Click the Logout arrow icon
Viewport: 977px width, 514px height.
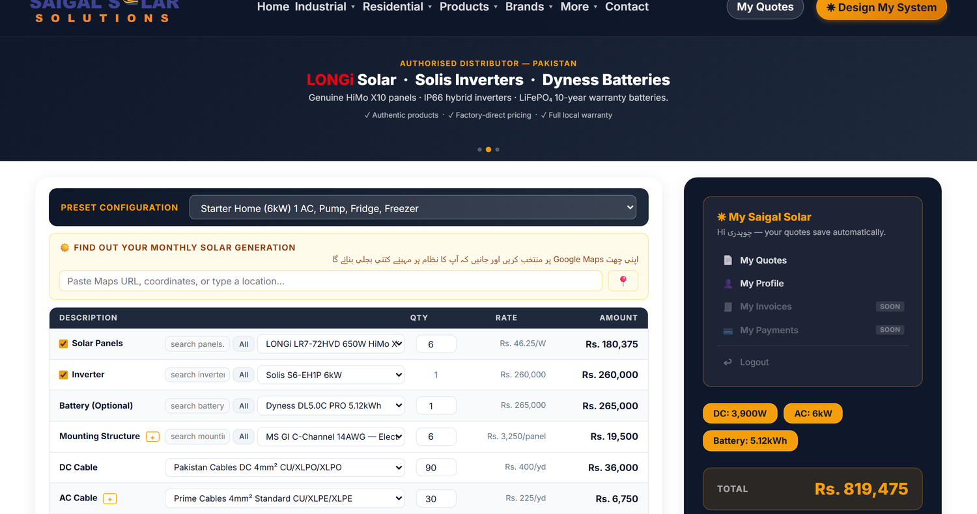pyautogui.click(x=728, y=362)
